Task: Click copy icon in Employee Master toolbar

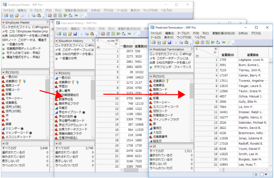Action: [33, 16]
